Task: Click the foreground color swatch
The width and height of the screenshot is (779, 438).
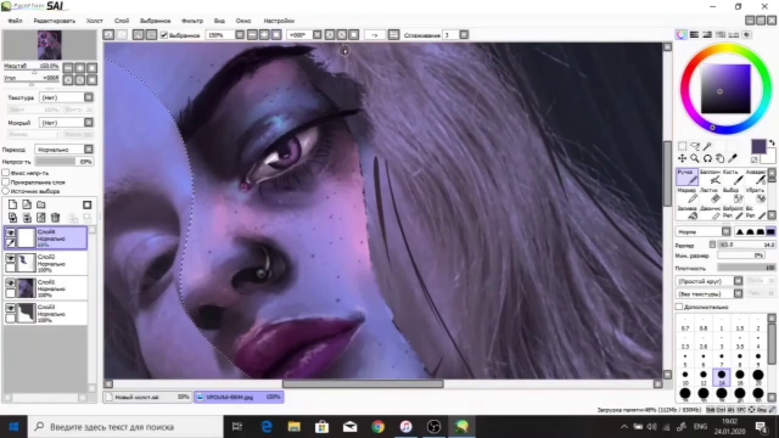Action: 758,147
